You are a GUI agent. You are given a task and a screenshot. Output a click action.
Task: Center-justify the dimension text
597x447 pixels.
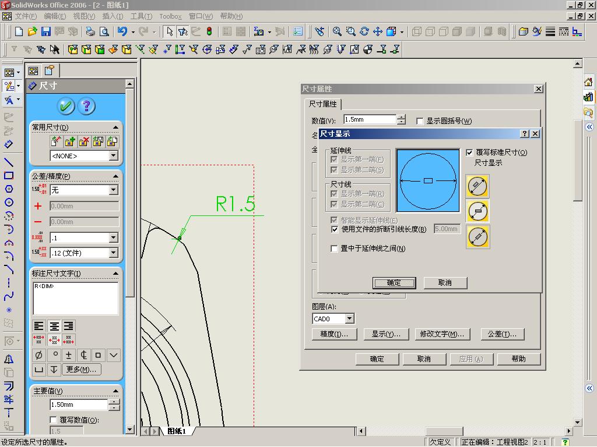coord(54,326)
